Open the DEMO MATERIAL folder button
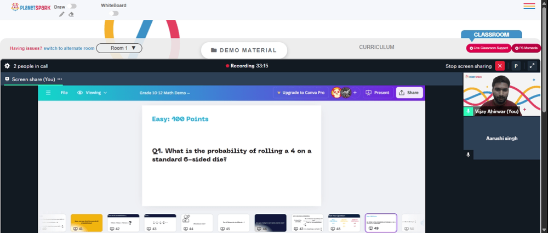The height and width of the screenshot is (233, 548). pos(244,50)
